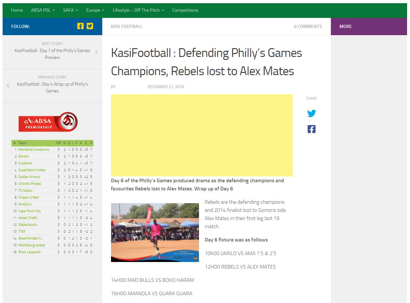Click the next story right chevron
This screenshot has height=303, width=410.
point(96,51)
